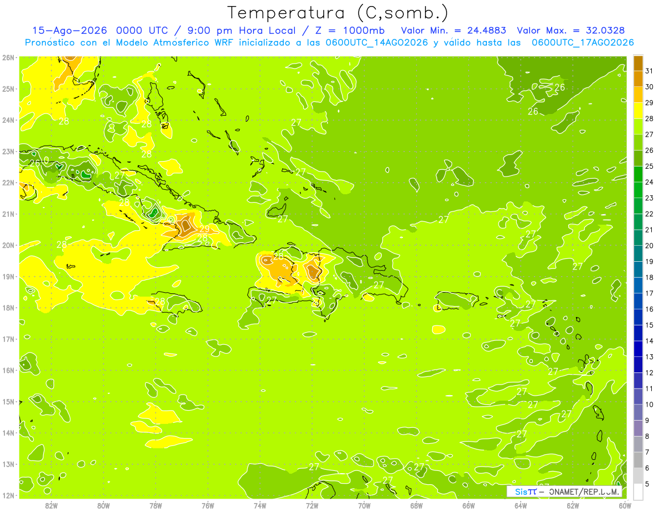Click the '60W' longitude axis label
This screenshot has width=664, height=513.
click(625, 505)
